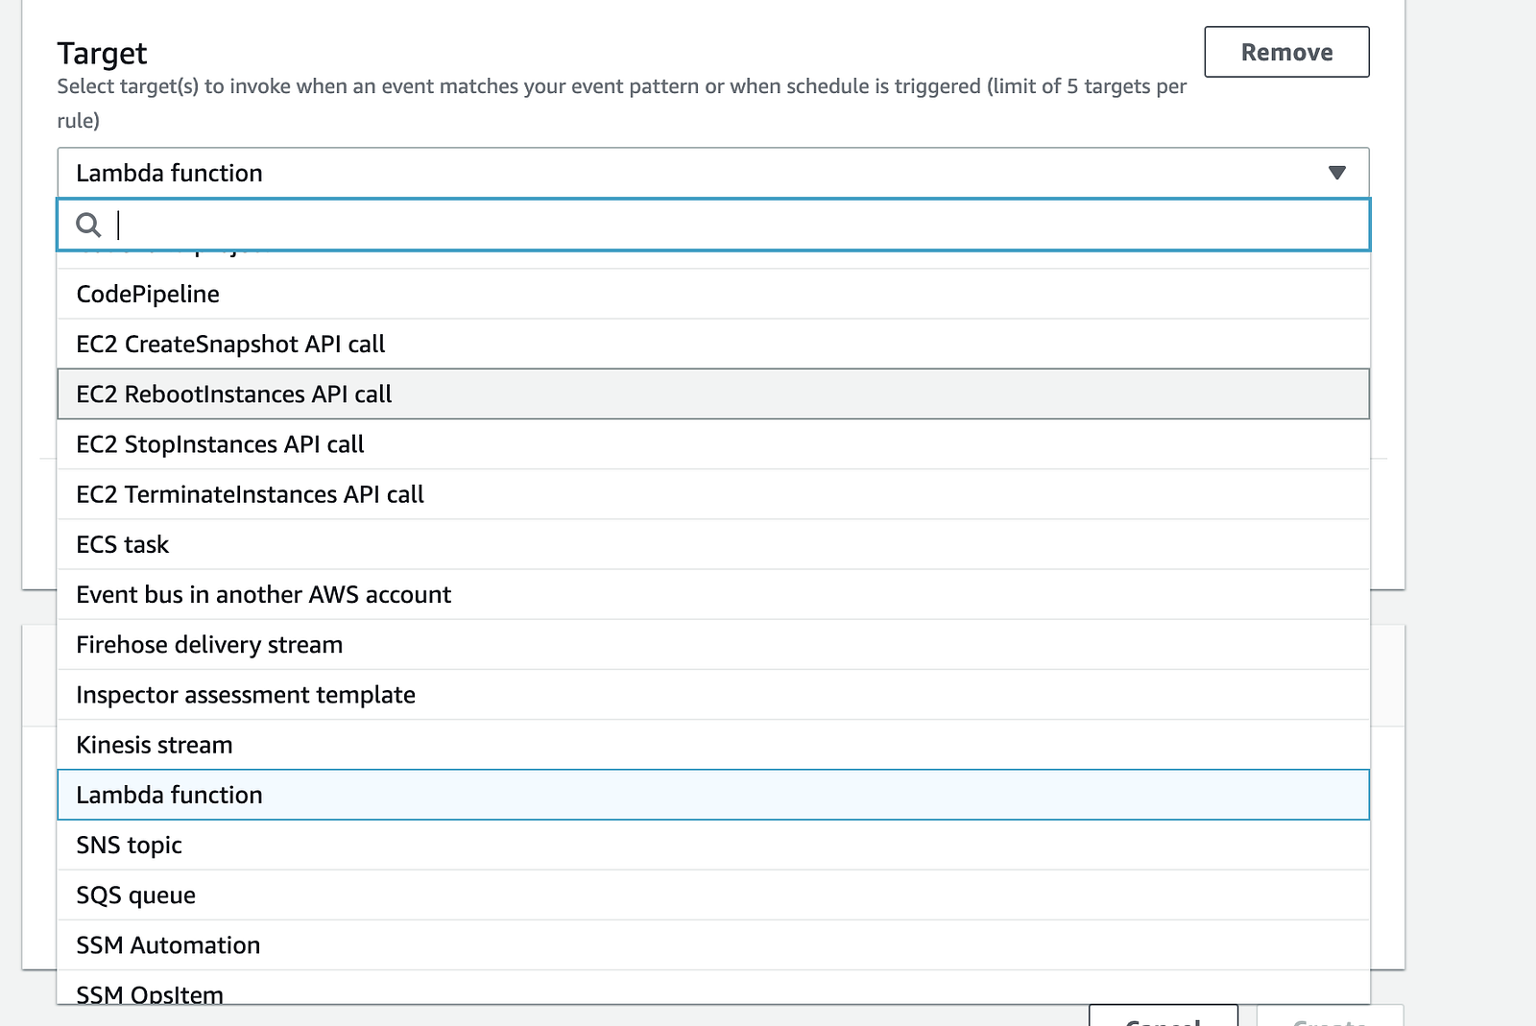Select Firehose delivery stream option
This screenshot has height=1026, width=1536.
point(209,645)
